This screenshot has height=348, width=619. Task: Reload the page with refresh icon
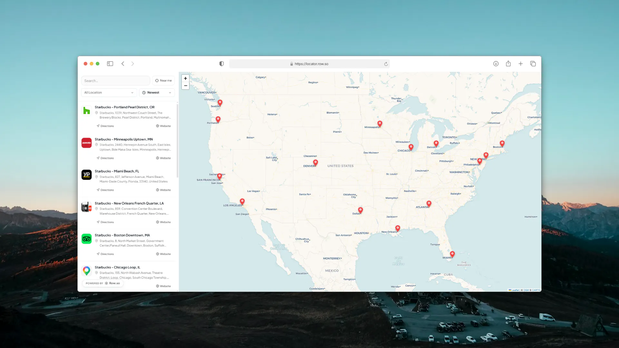pyautogui.click(x=386, y=64)
